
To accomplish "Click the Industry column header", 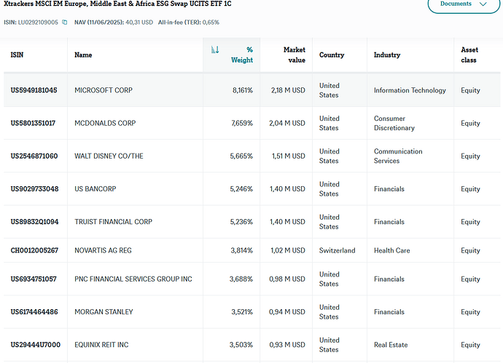I will coord(387,55).
